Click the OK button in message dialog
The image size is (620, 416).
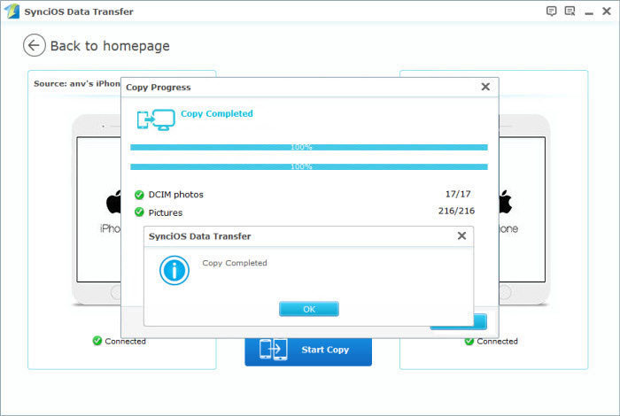point(309,309)
